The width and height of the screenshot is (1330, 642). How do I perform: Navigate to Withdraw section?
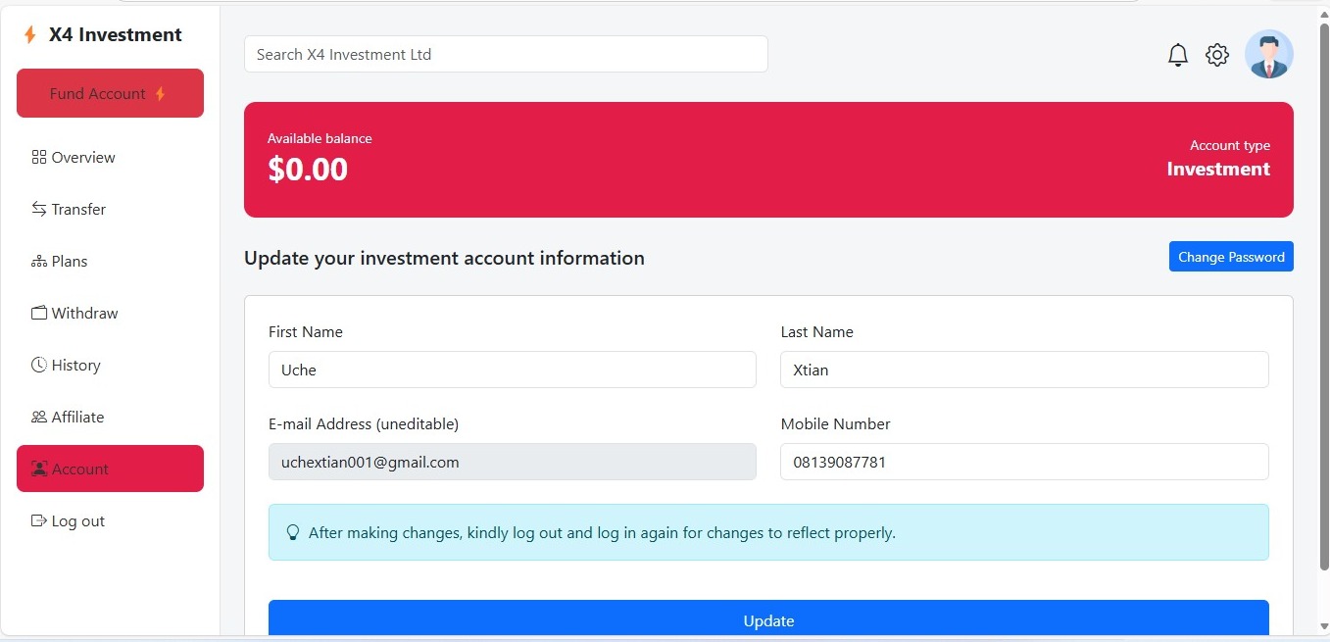110,313
